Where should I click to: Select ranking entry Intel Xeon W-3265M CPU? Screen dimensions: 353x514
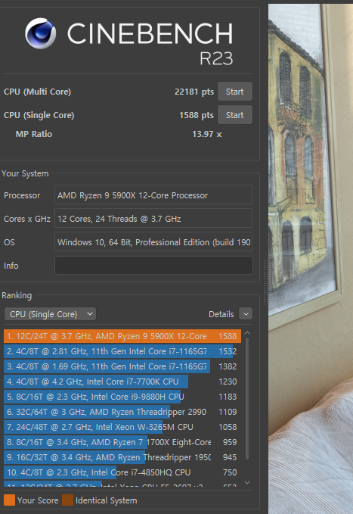[122, 427]
